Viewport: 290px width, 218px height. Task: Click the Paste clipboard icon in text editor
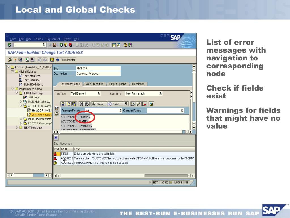[74, 104]
